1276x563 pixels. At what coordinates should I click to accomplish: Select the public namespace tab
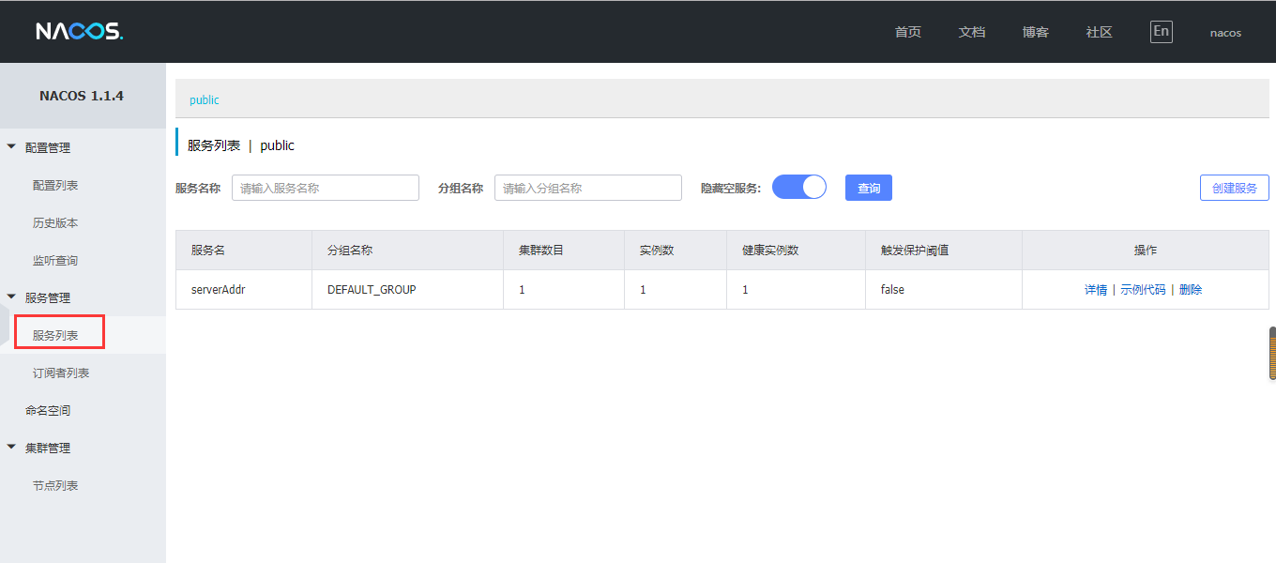[x=205, y=99]
